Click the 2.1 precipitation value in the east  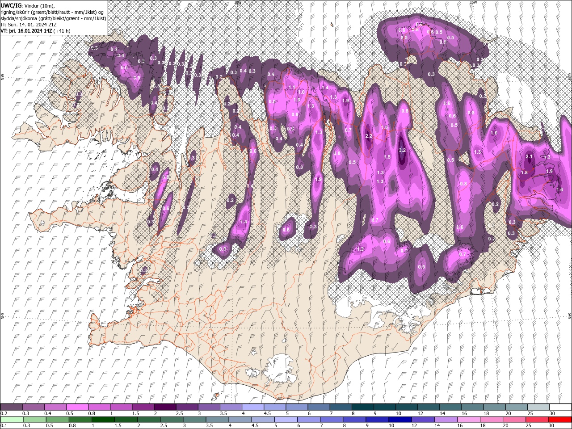(x=530, y=156)
